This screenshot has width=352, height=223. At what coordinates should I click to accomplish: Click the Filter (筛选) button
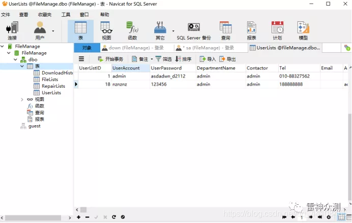coord(164,59)
